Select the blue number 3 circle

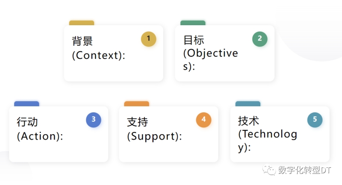pyautogui.click(x=94, y=120)
